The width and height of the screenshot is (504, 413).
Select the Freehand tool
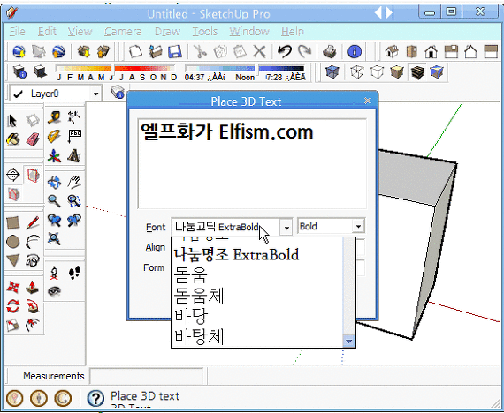click(x=33, y=261)
